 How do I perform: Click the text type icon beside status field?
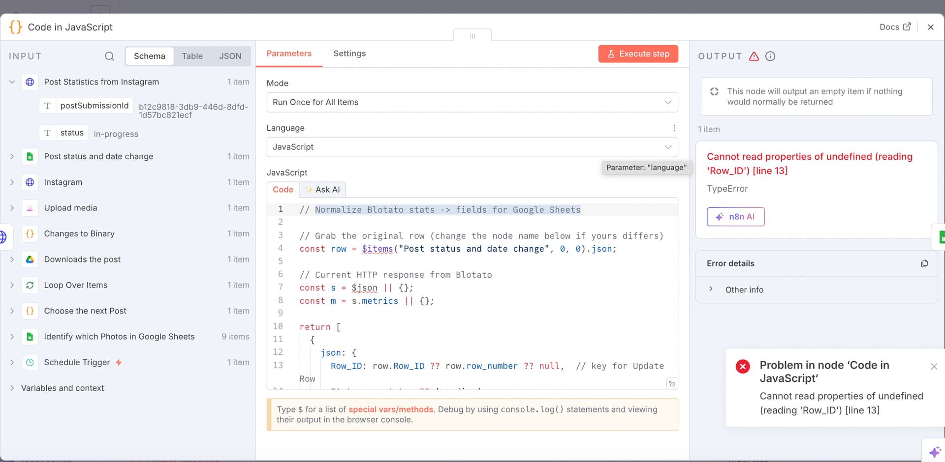pyautogui.click(x=47, y=133)
